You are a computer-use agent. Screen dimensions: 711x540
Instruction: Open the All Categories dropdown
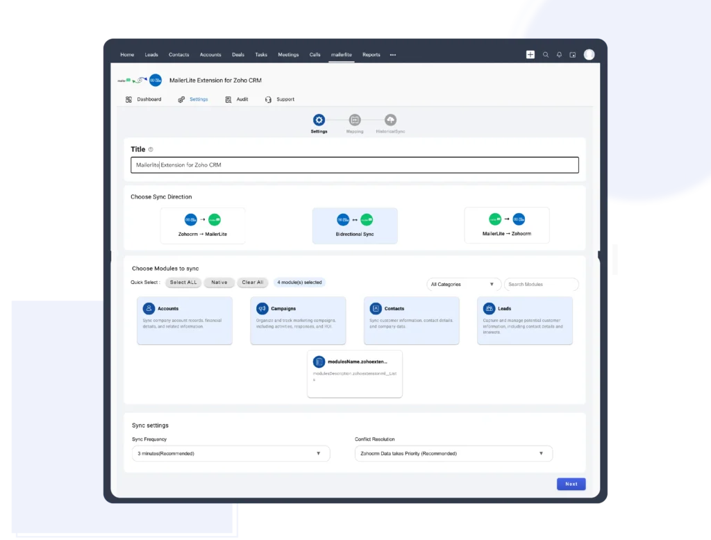point(463,284)
